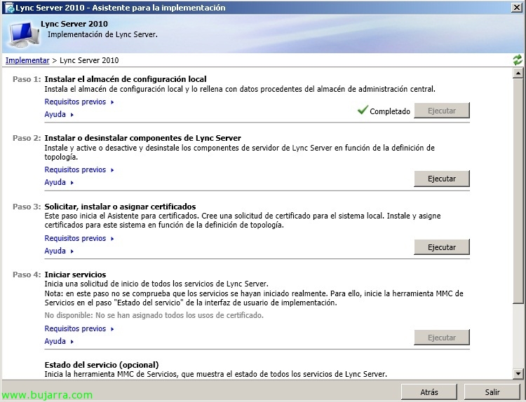The width and height of the screenshot is (526, 402).
Task: Close the Lync Server wizard window
Action: [x=516, y=8]
